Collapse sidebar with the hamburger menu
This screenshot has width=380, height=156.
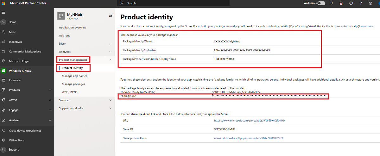[x=3, y=13]
